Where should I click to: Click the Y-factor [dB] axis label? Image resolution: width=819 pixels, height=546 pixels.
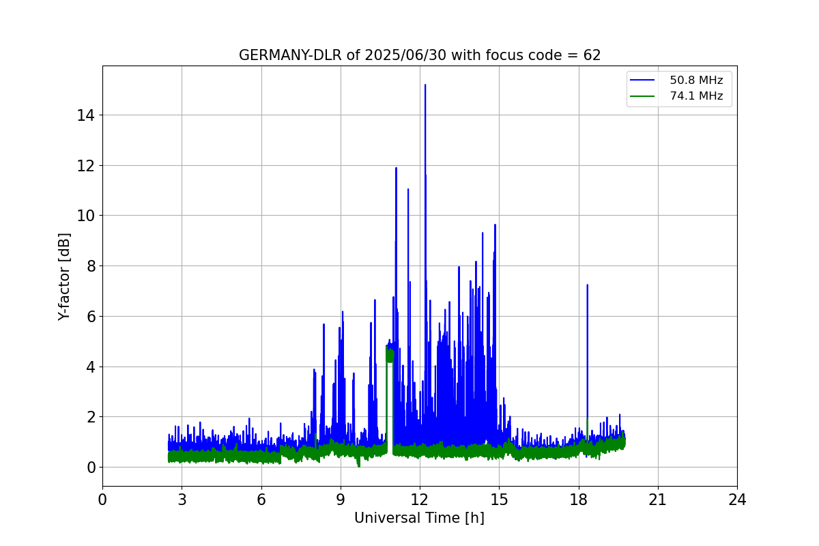click(x=64, y=276)
